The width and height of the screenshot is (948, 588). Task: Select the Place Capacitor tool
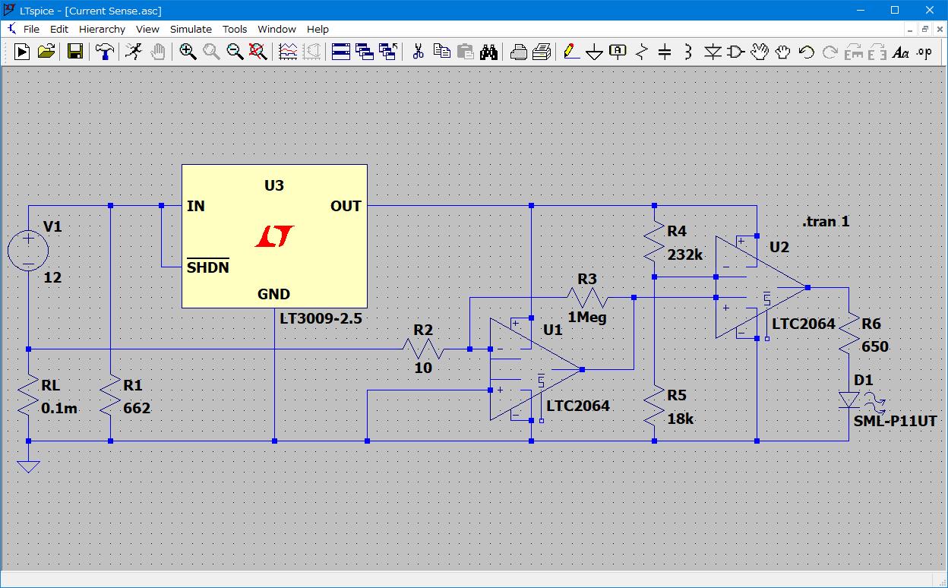click(x=665, y=52)
